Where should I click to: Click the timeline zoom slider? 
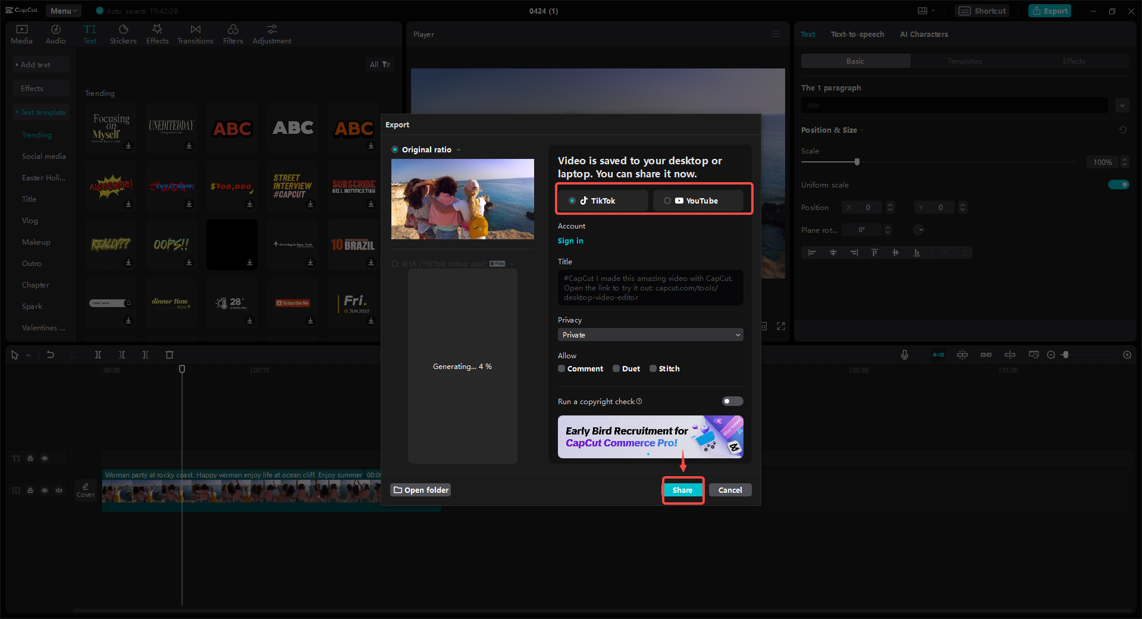pyautogui.click(x=1065, y=355)
